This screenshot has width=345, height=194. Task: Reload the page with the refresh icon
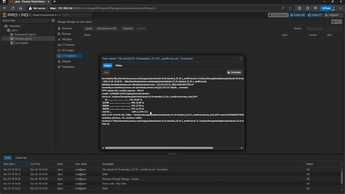click(13, 8)
